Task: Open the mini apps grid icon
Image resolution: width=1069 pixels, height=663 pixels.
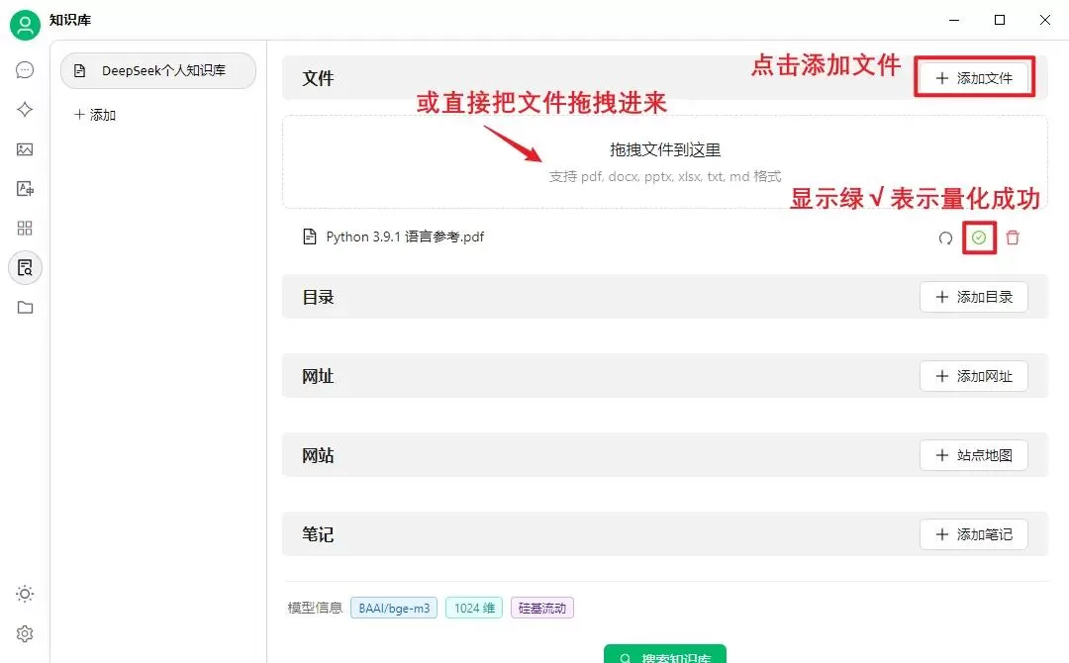Action: pos(25,229)
